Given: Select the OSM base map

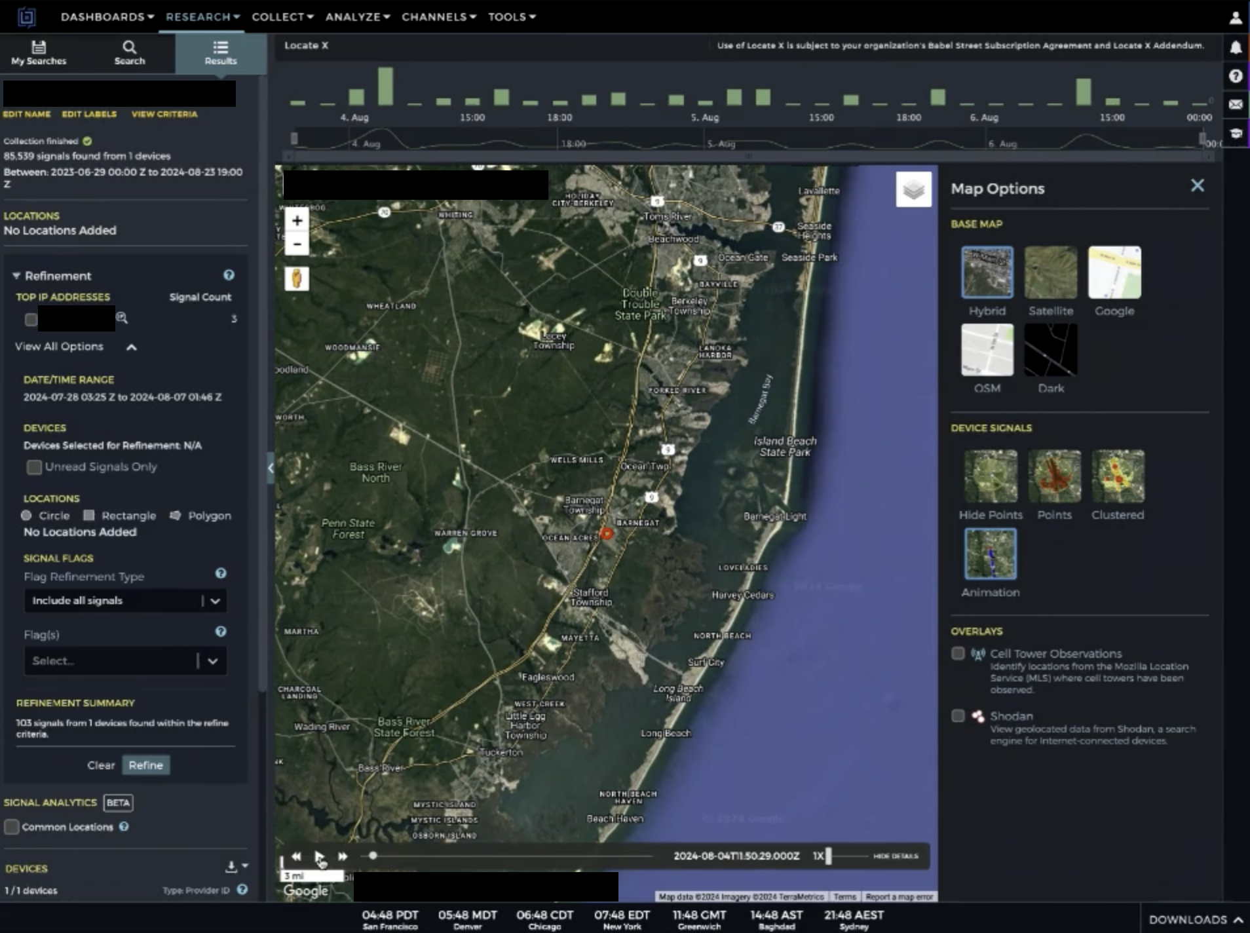Looking at the screenshot, I should (x=987, y=350).
